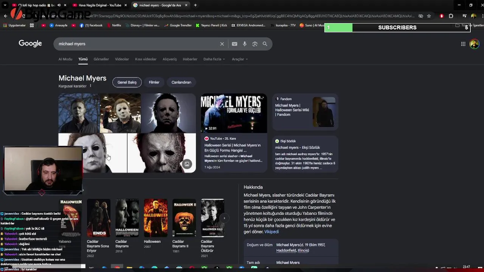
Task: Open the Google account profile avatar
Action: [x=474, y=44]
